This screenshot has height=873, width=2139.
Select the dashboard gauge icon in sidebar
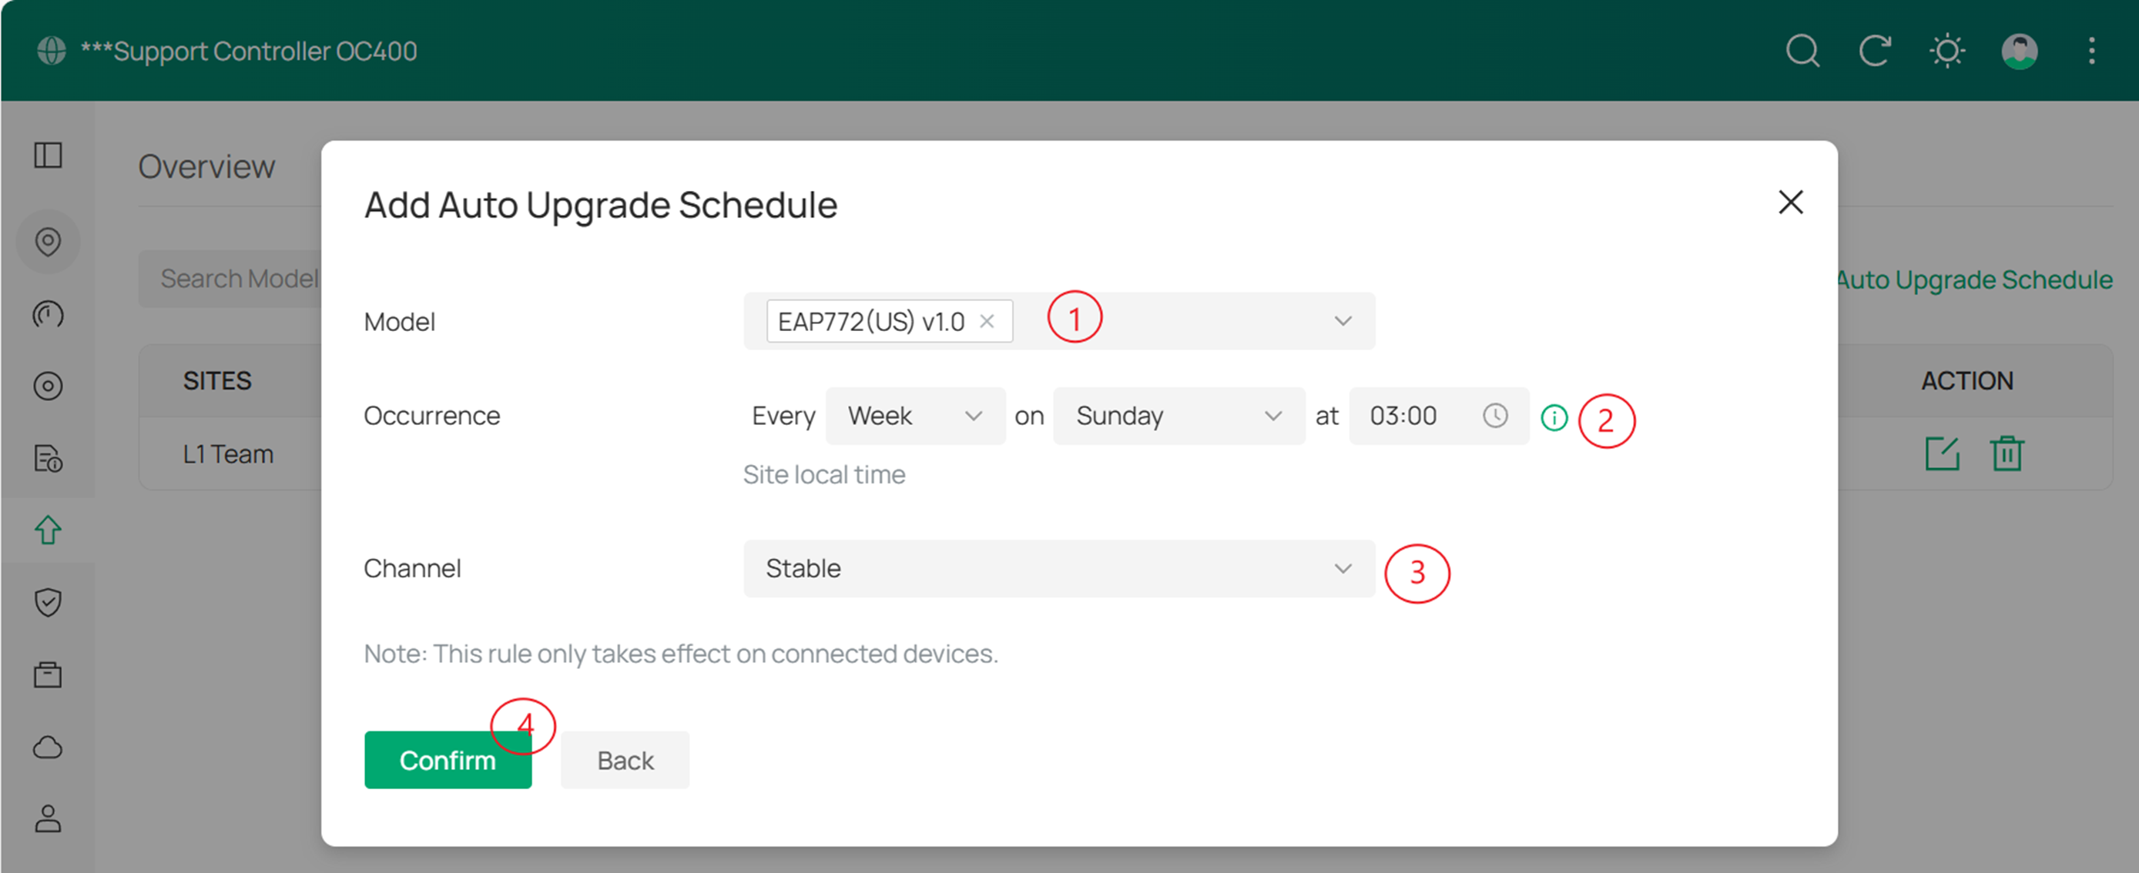(47, 315)
